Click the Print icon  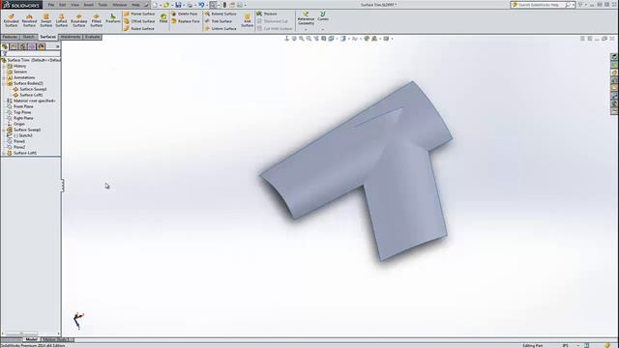190,5
